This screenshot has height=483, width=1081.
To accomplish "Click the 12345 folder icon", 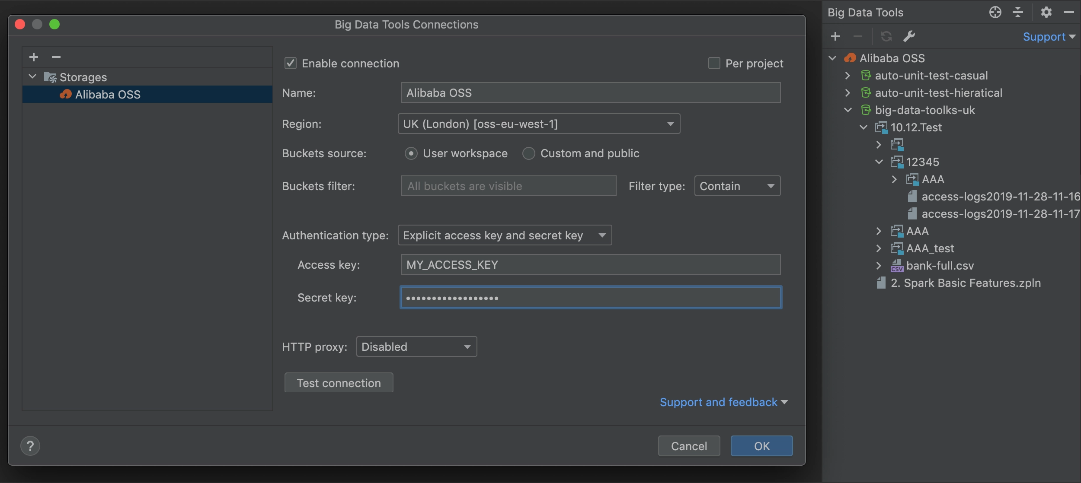I will click(x=897, y=162).
